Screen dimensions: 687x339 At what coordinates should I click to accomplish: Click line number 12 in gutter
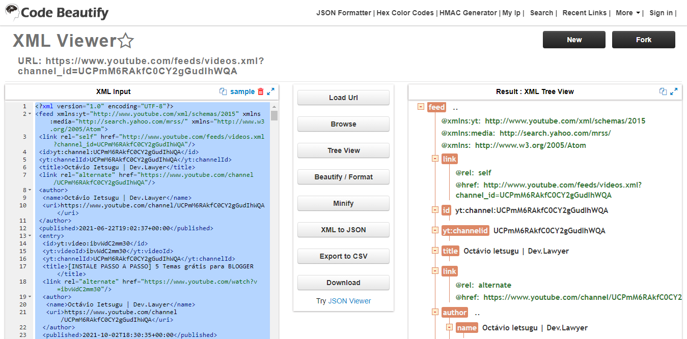(x=23, y=228)
